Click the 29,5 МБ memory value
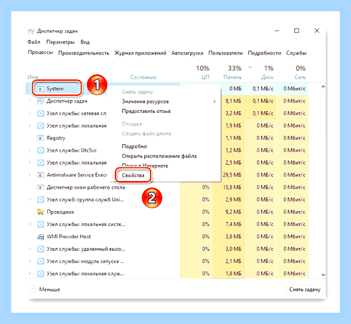This screenshot has width=351, height=324. [x=232, y=175]
